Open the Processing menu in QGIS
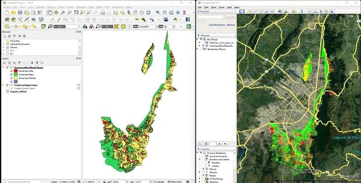The width and height of the screenshot is (361, 183). click(x=118, y=7)
